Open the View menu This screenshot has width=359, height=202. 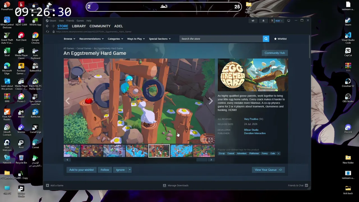click(x=61, y=21)
